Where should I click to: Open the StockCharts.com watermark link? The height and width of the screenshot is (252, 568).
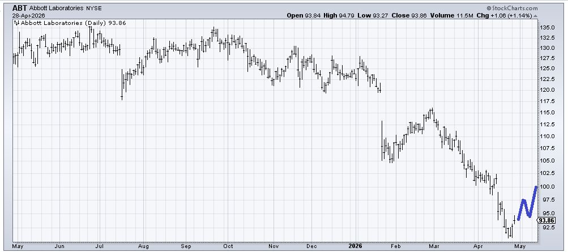pyautogui.click(x=511, y=8)
